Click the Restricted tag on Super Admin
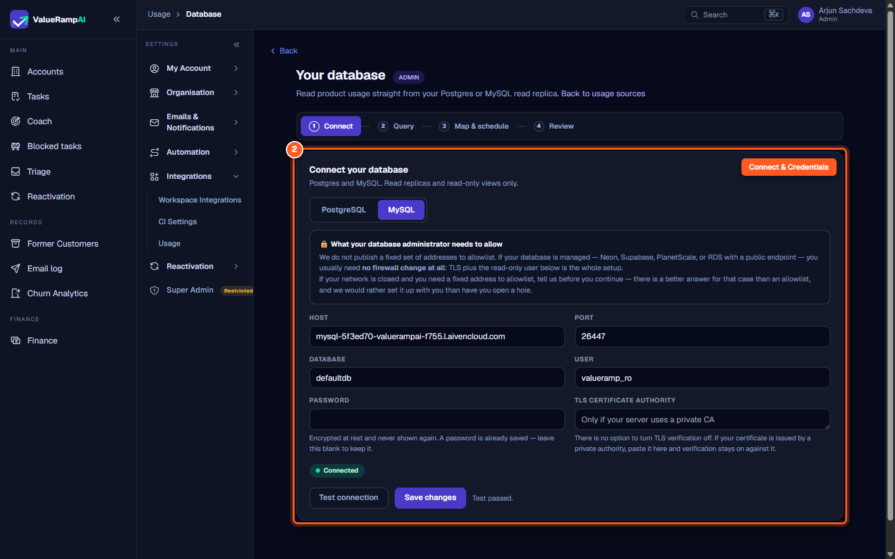 (238, 291)
